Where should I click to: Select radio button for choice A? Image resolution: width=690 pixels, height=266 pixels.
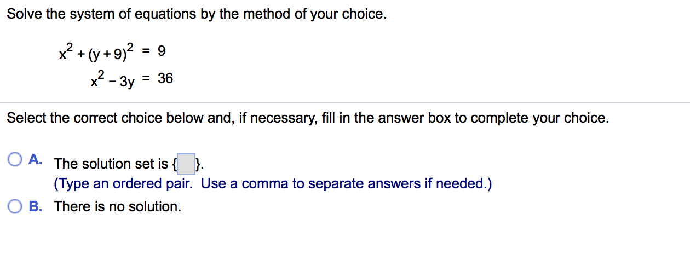pyautogui.click(x=15, y=160)
